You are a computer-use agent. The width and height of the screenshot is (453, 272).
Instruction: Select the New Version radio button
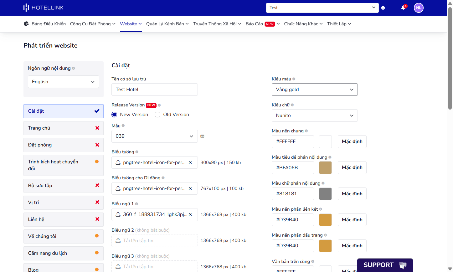114,115
